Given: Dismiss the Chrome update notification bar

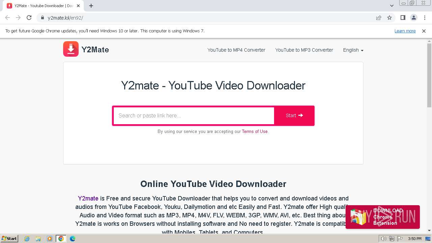Looking at the screenshot, I should coord(424,31).
